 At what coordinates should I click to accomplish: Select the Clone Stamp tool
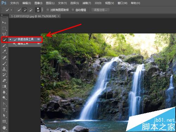(x=4, y=69)
